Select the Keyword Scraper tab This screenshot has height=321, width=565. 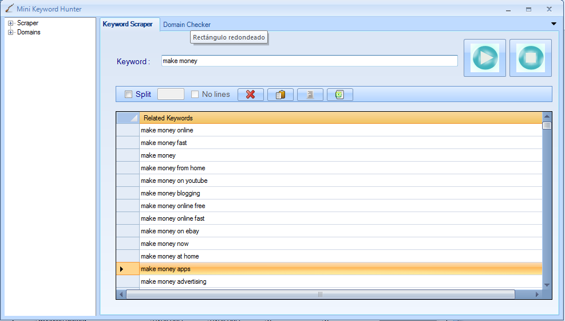click(128, 25)
